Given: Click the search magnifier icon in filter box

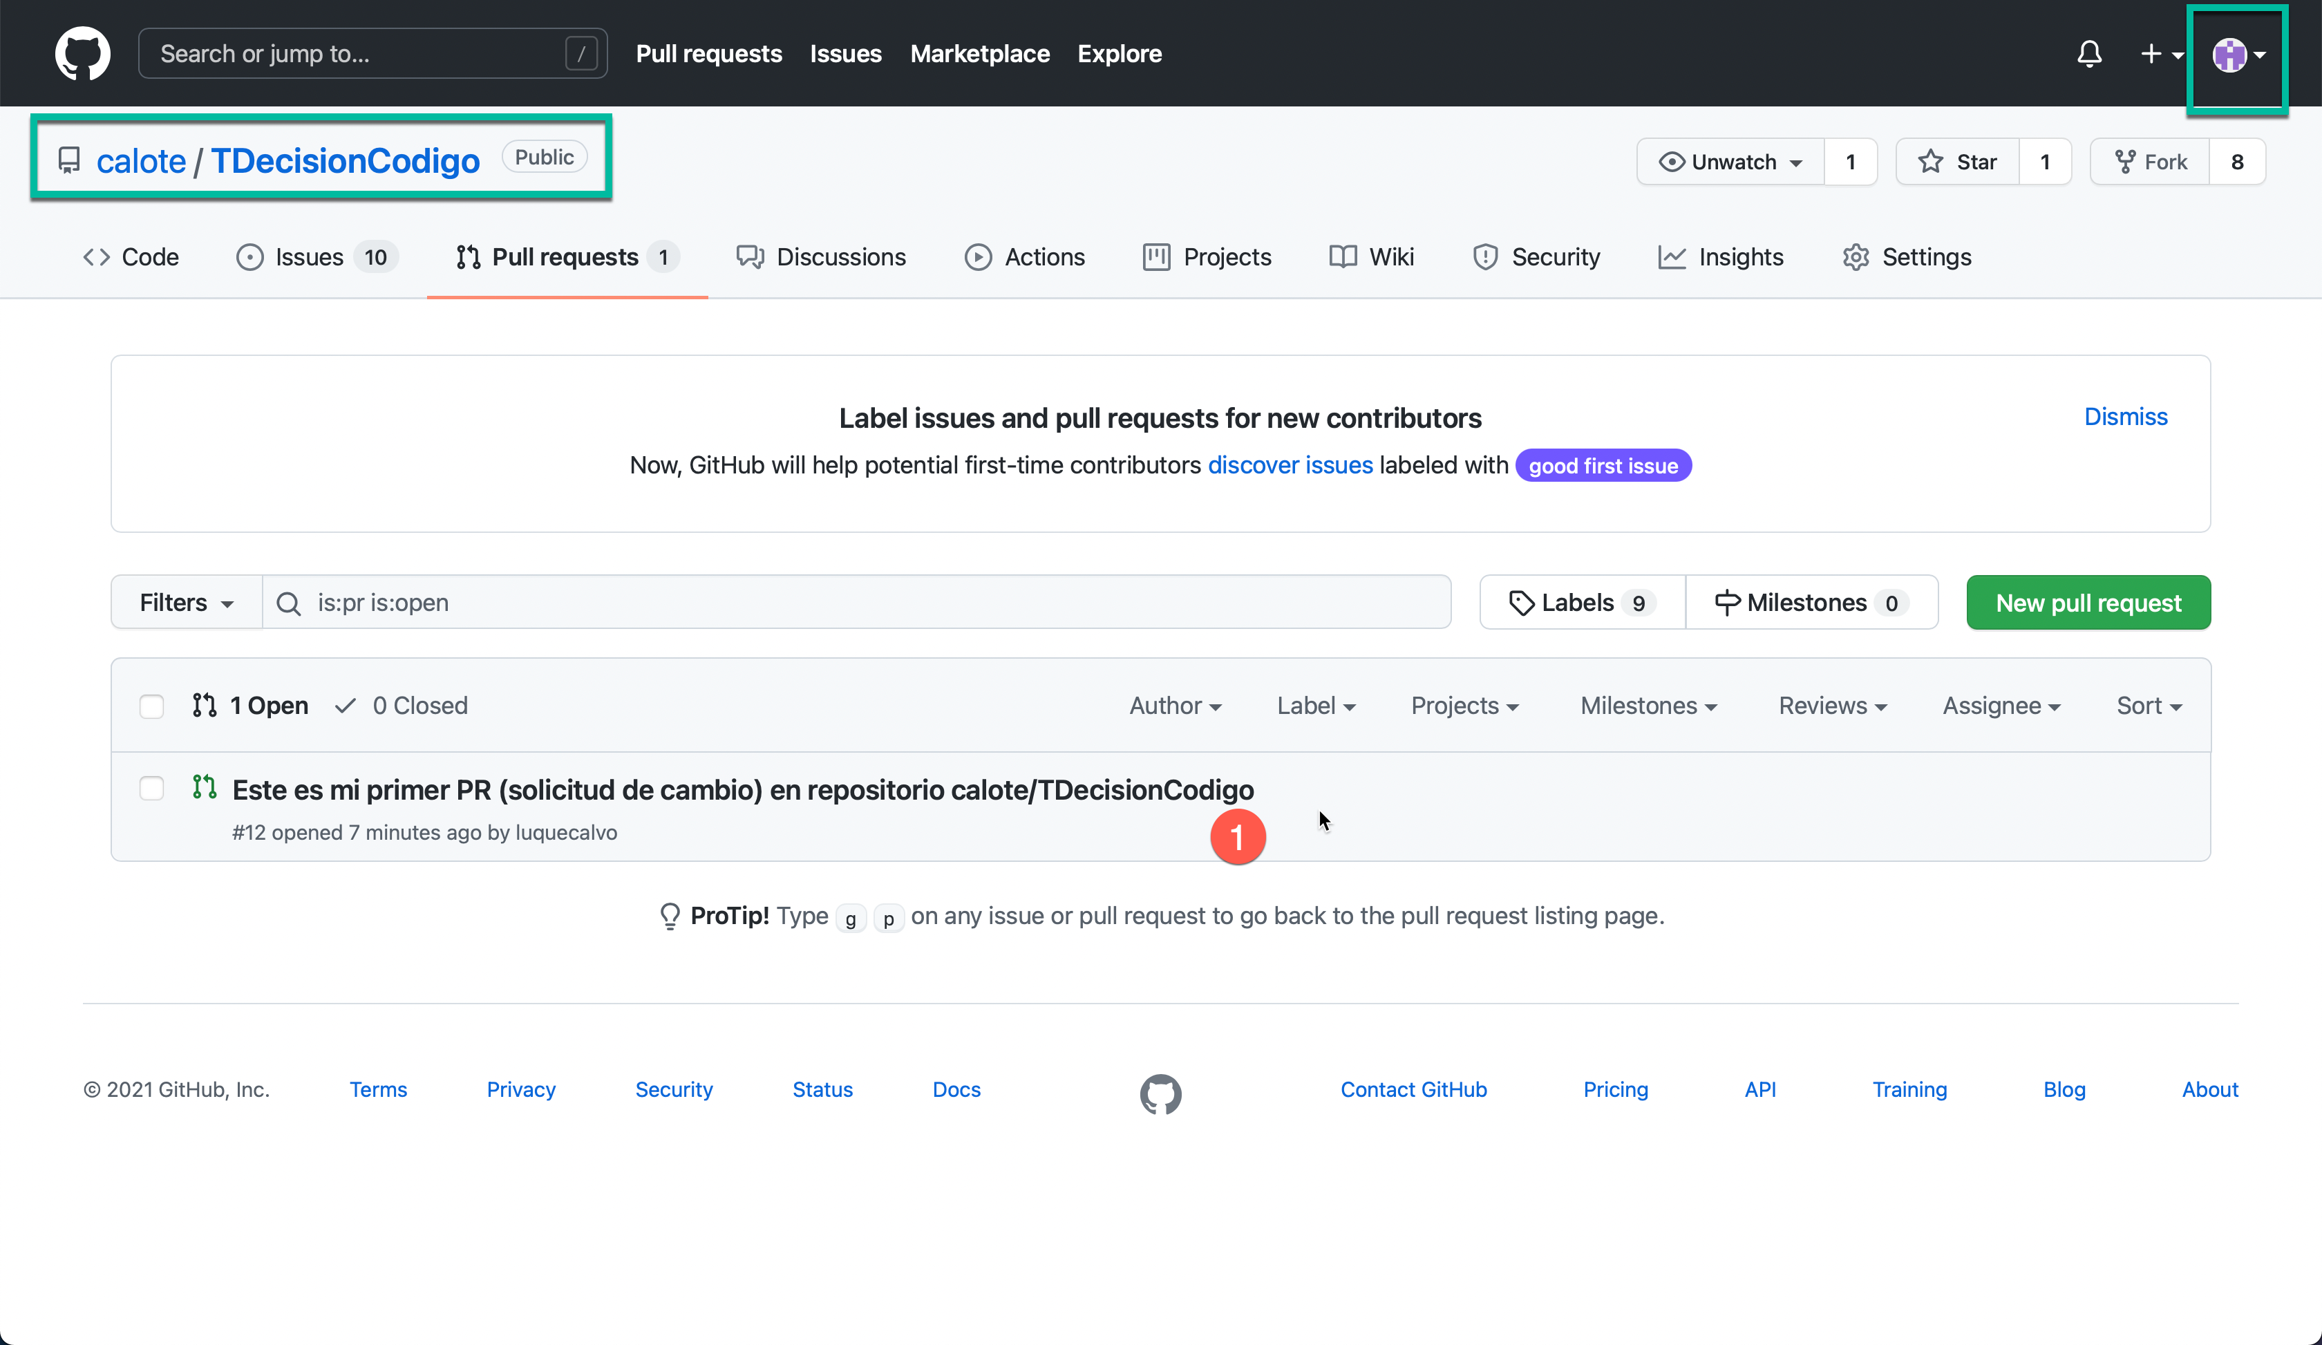Looking at the screenshot, I should point(288,603).
